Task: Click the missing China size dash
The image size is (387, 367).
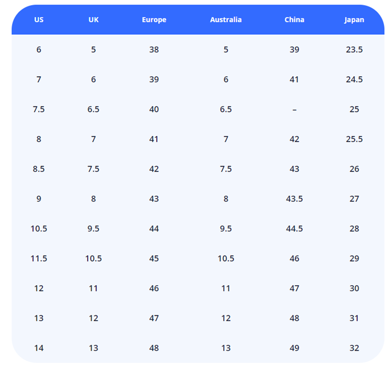Action: pos(295,109)
